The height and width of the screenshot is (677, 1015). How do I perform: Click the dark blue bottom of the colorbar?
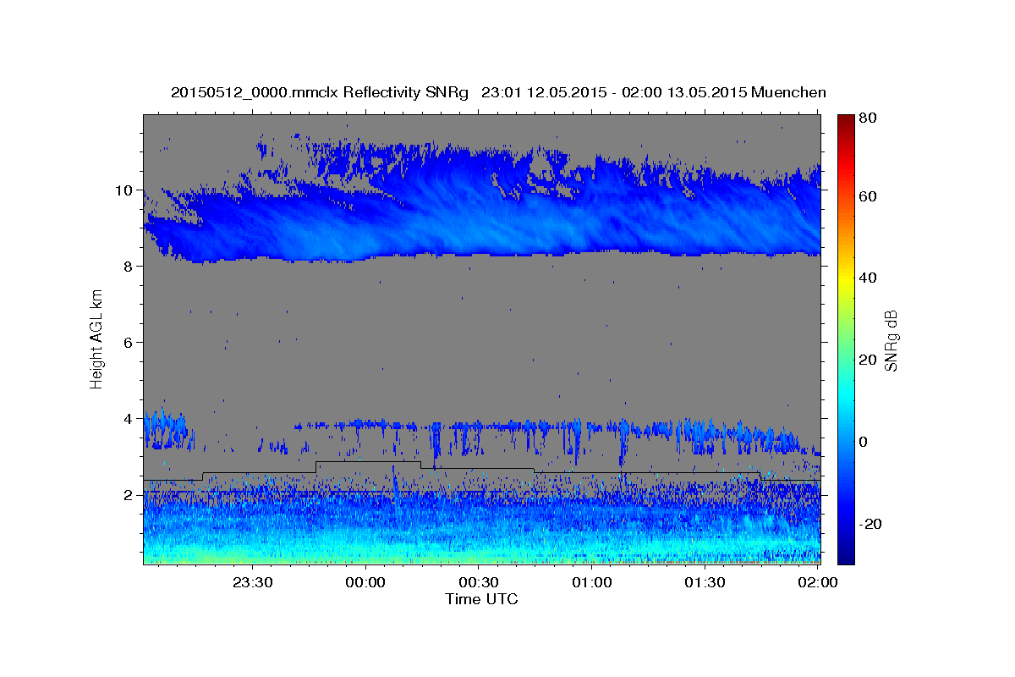click(x=846, y=554)
